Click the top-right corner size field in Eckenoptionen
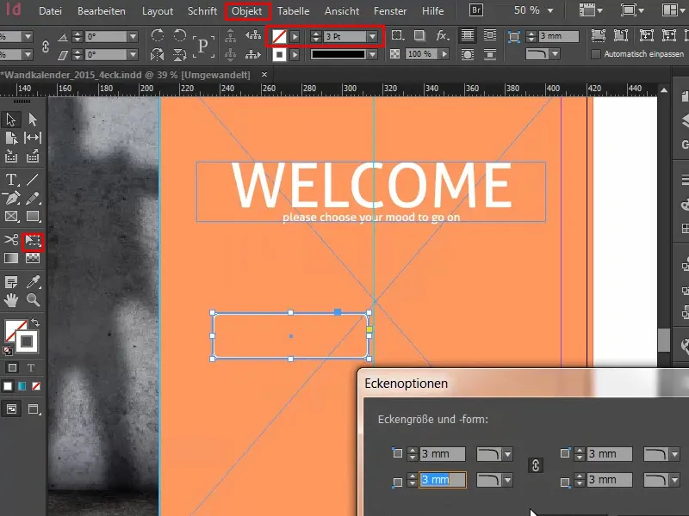This screenshot has height=516, width=689. (610, 454)
